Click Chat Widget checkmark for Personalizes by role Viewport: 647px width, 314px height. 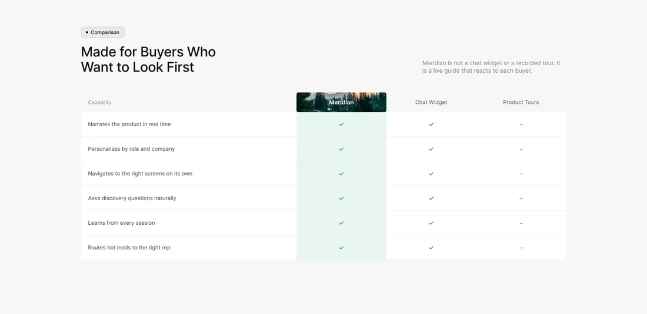[431, 149]
